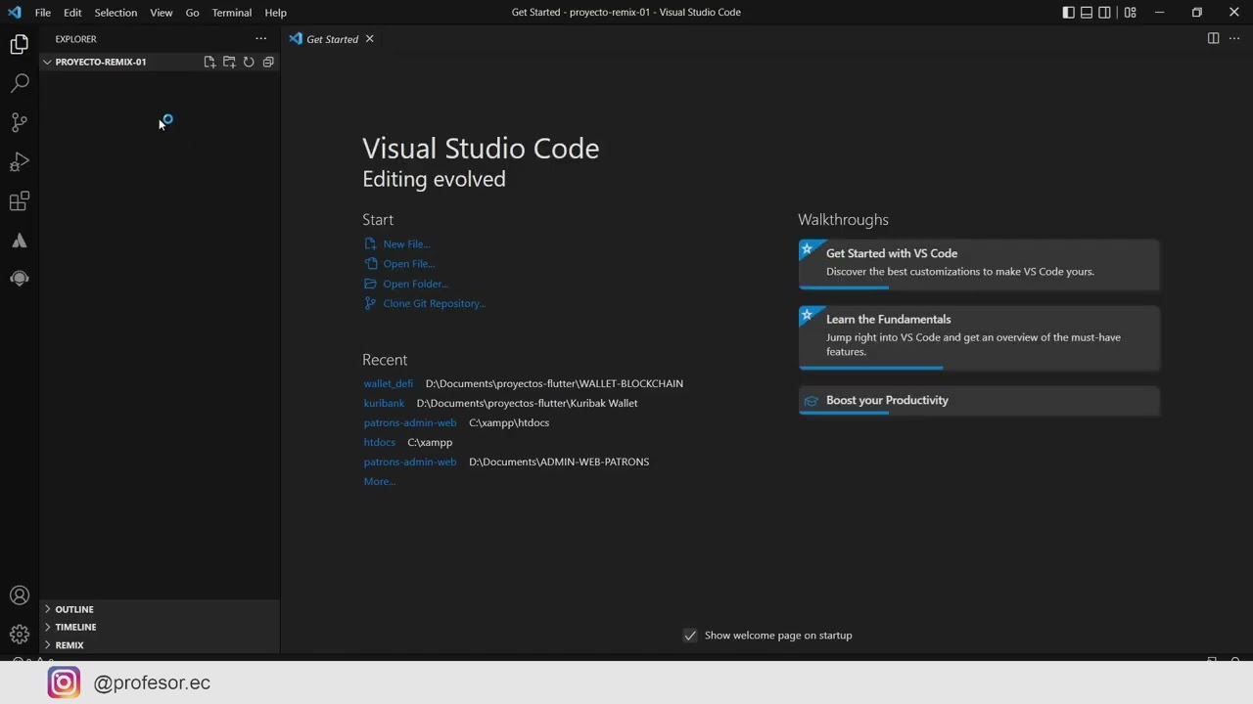This screenshot has height=704, width=1253.
Task: Minimize the VS Code window
Action: (x=1159, y=13)
